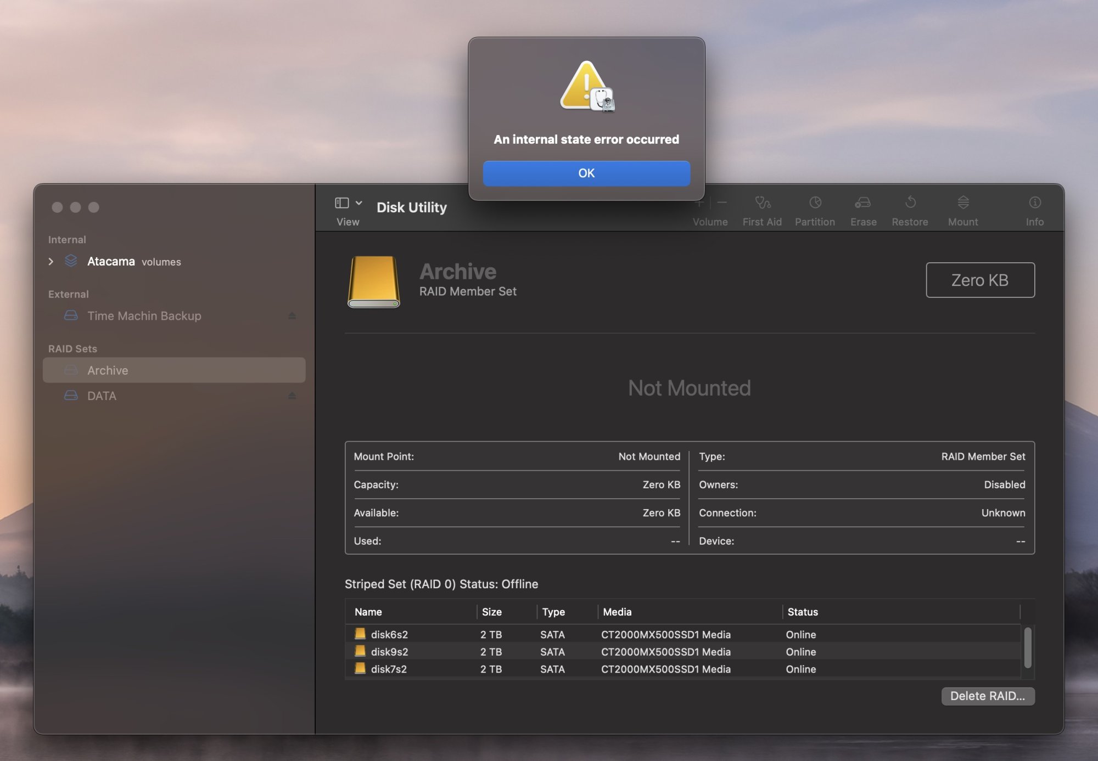Click the Archive title heading
The width and height of the screenshot is (1098, 761).
tap(458, 272)
